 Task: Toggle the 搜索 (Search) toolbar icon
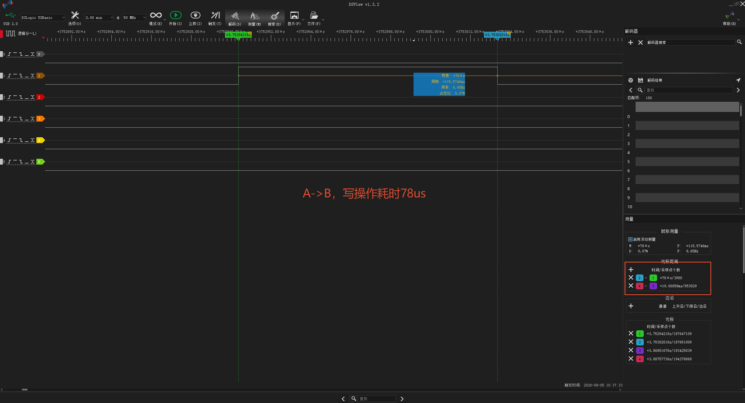275,15
